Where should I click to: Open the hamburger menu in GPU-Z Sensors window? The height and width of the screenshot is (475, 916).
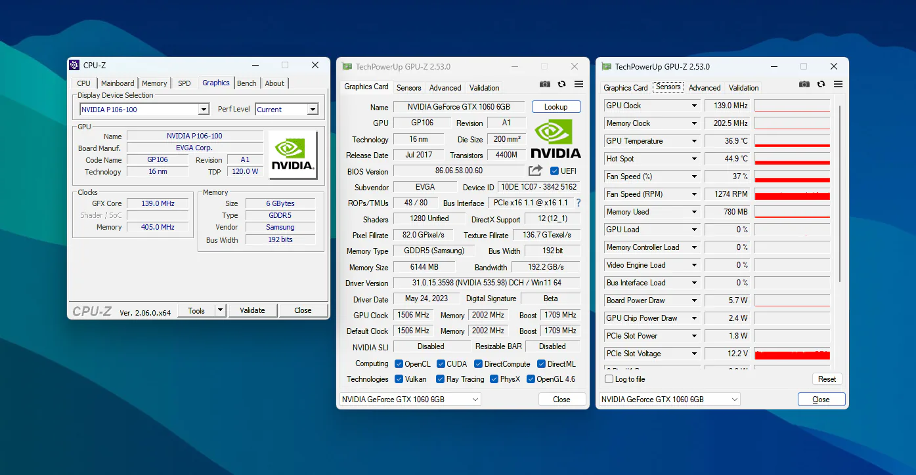(x=838, y=84)
